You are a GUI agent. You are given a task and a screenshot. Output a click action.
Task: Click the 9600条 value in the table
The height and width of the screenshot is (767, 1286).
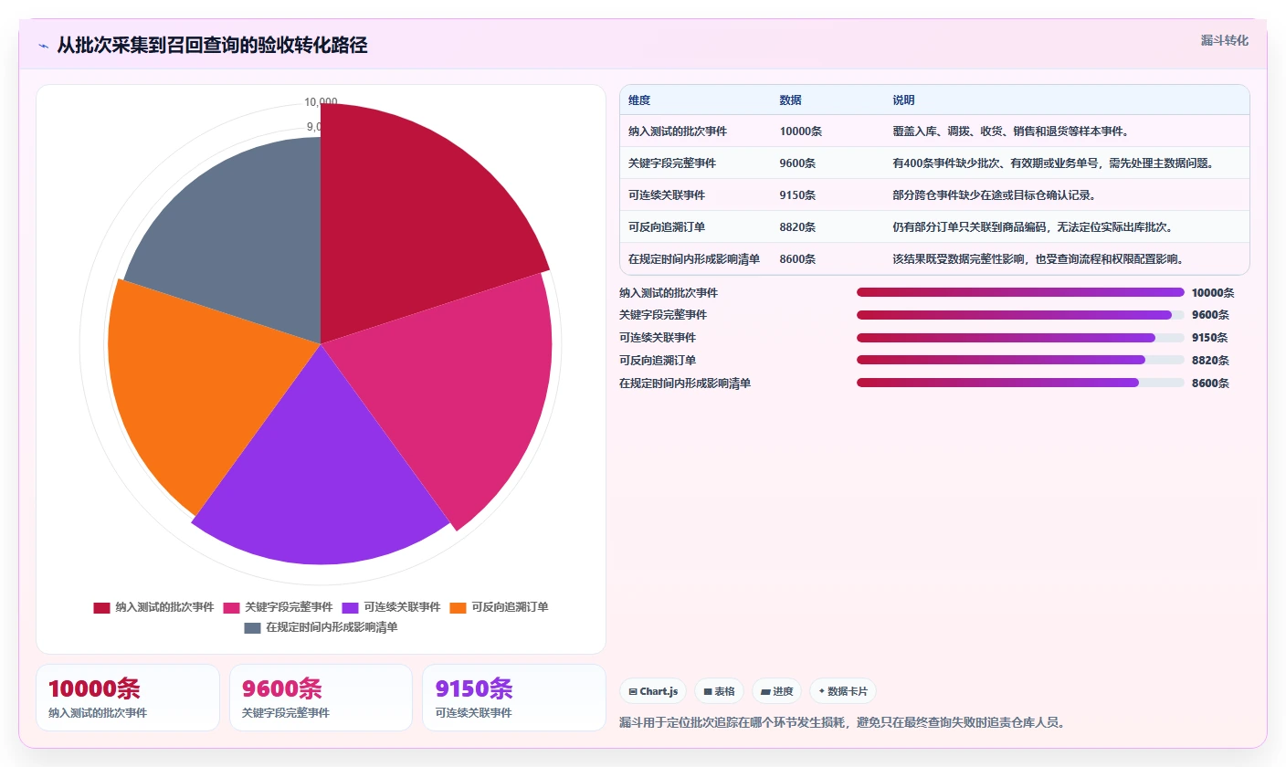coord(797,163)
